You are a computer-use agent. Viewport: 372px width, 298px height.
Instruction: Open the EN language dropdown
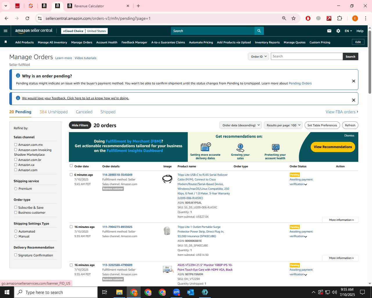tap(348, 31)
